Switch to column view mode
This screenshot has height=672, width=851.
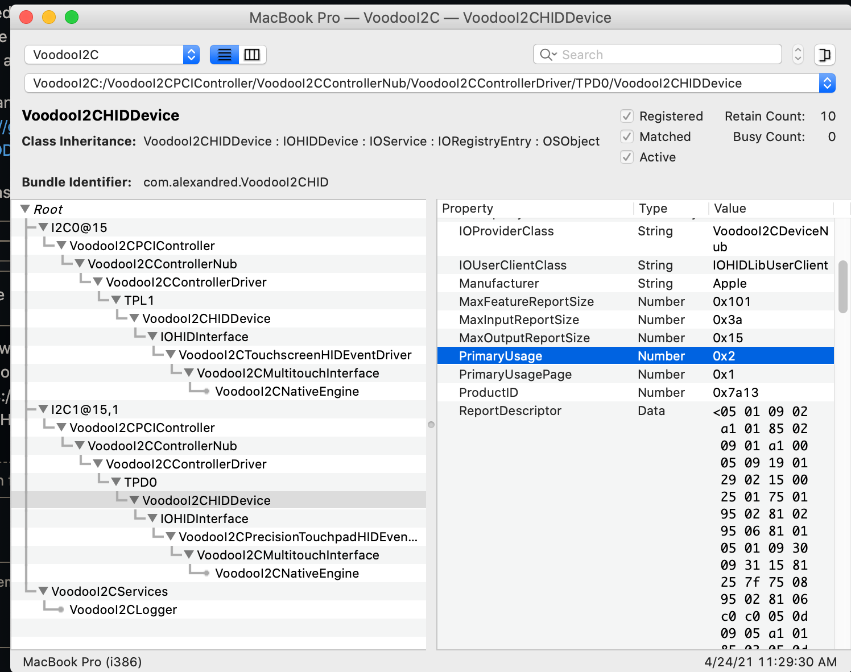(252, 55)
